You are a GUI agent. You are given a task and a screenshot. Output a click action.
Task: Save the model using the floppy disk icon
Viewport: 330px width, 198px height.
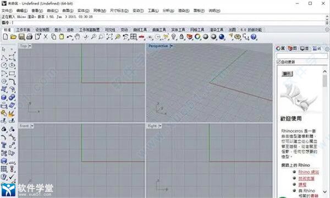coord(21,37)
